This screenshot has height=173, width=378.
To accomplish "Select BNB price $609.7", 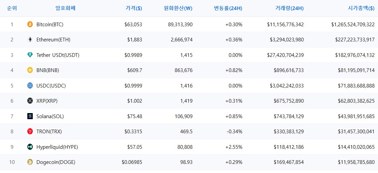I will tap(135, 70).
